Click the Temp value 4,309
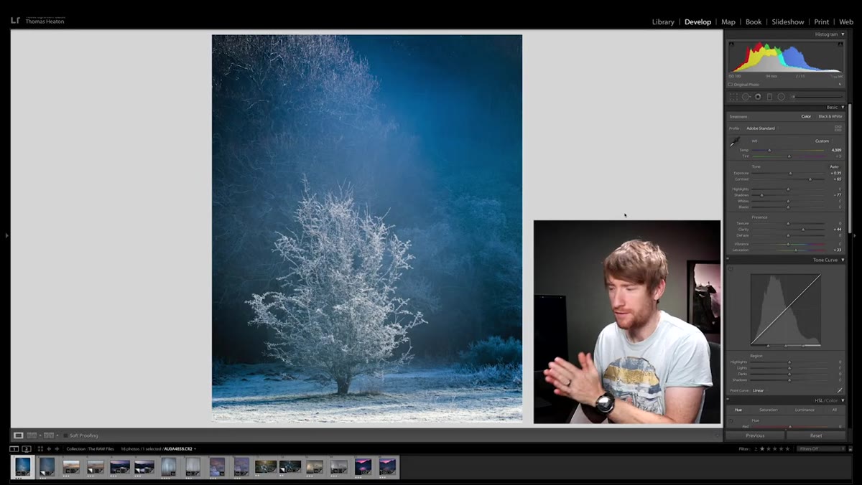 click(836, 150)
